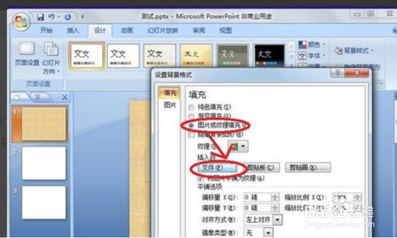This screenshot has height=238, width=397.
Task: Click the 文件 insert-from button
Action: (x=217, y=168)
